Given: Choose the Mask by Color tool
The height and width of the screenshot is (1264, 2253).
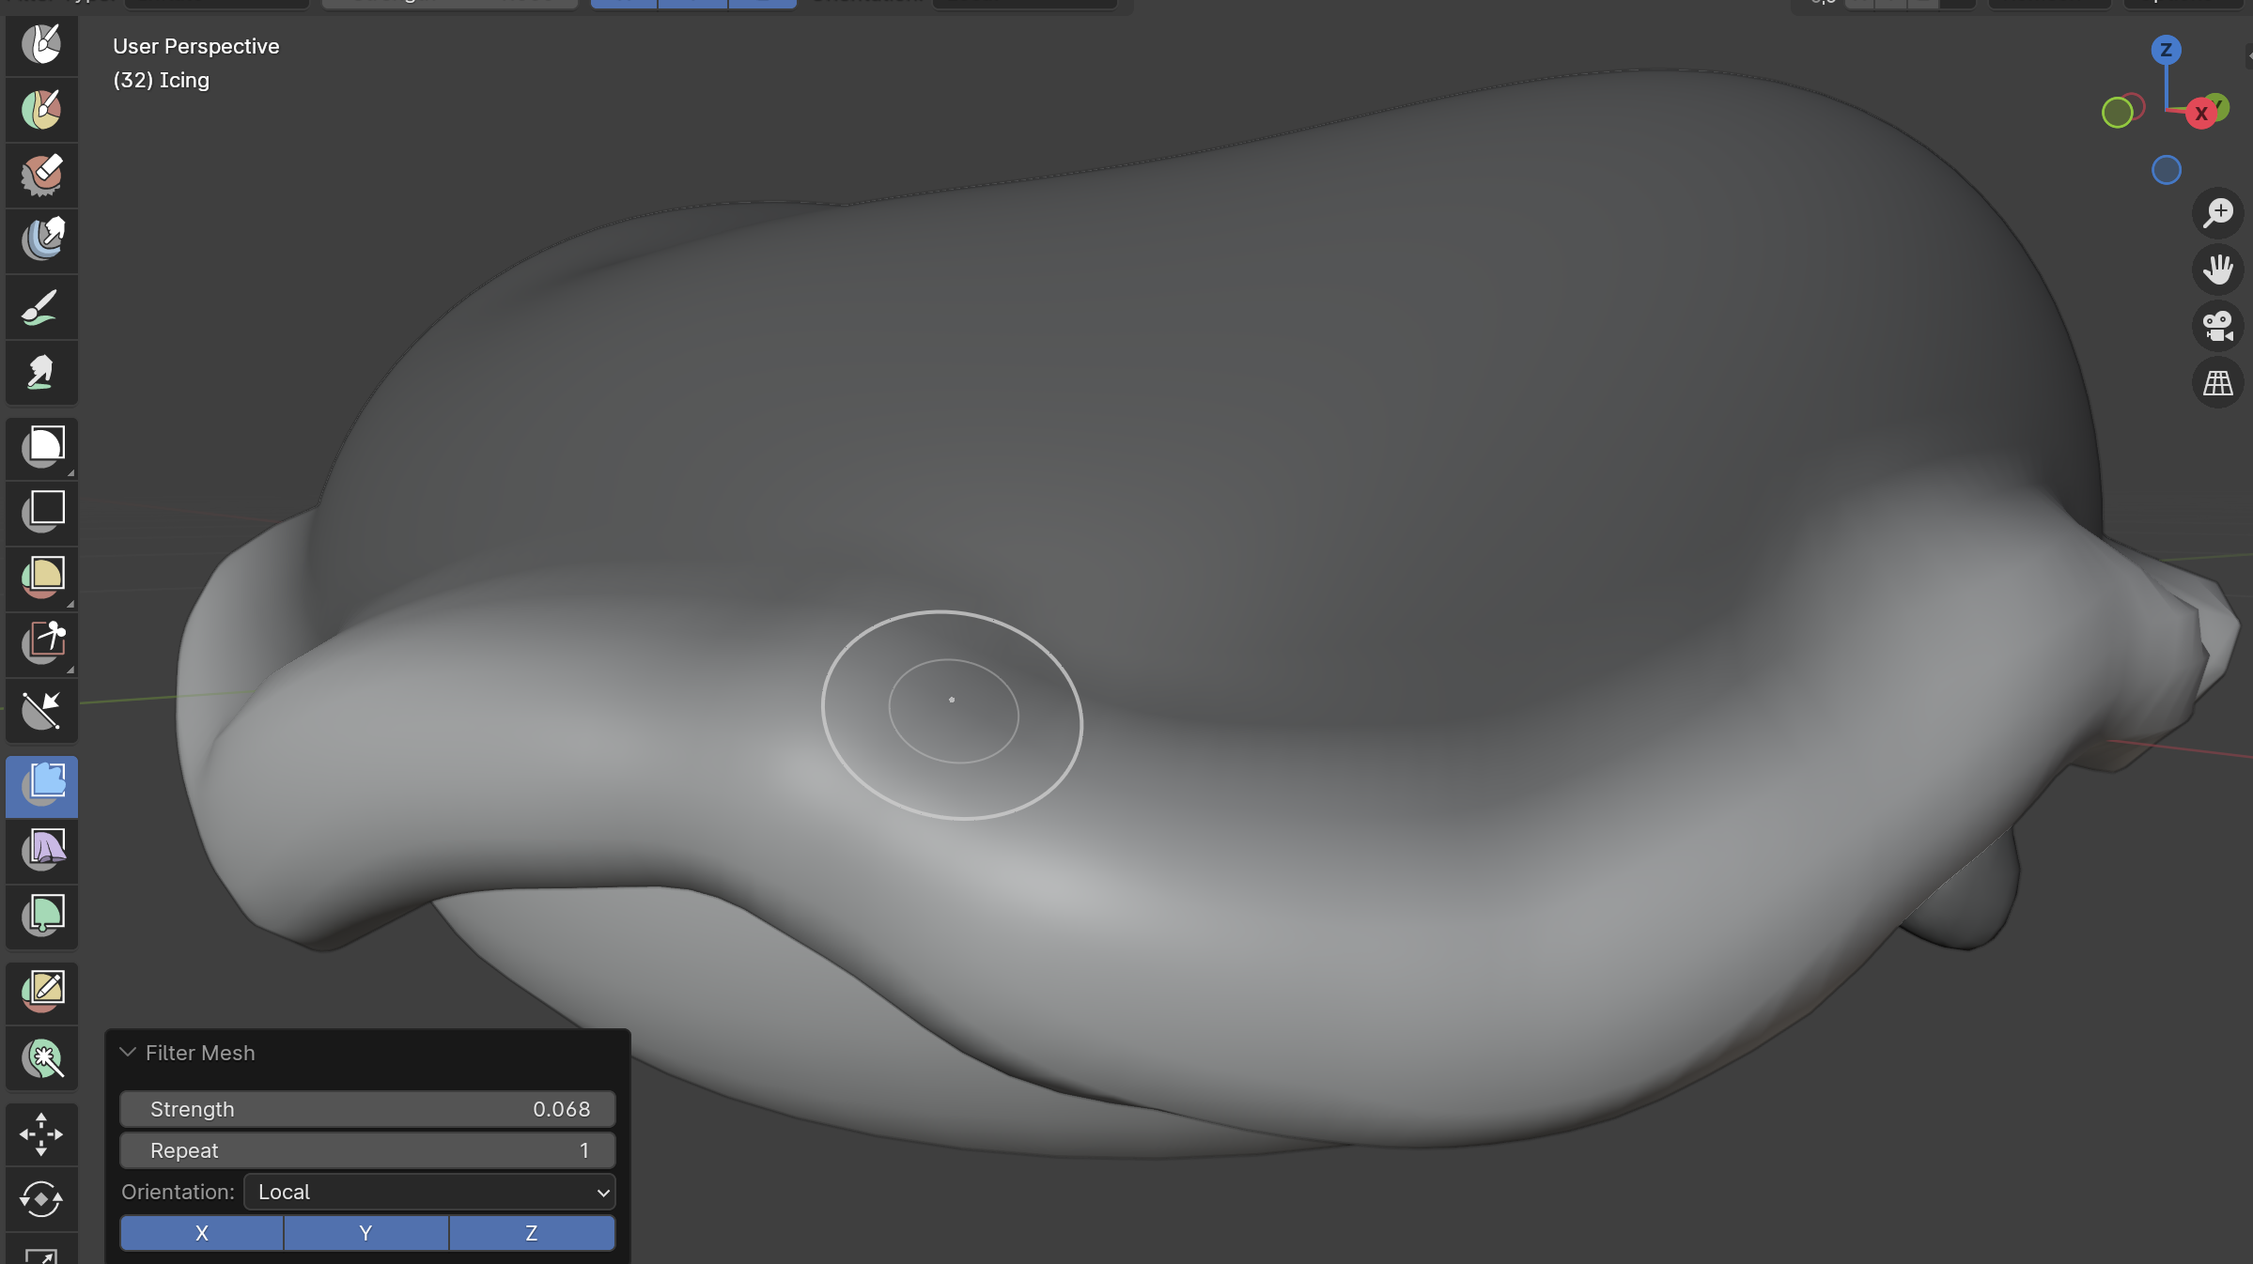Looking at the screenshot, I should (41, 1058).
